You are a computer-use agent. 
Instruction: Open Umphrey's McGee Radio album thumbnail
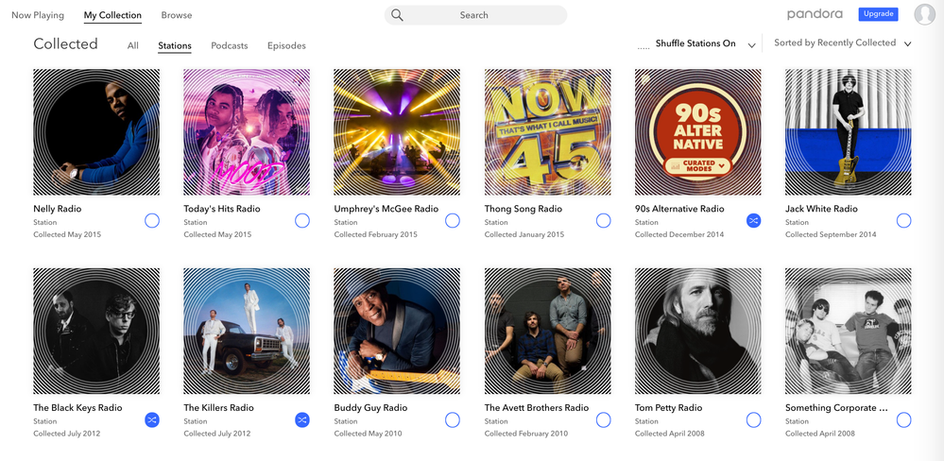[x=397, y=132]
